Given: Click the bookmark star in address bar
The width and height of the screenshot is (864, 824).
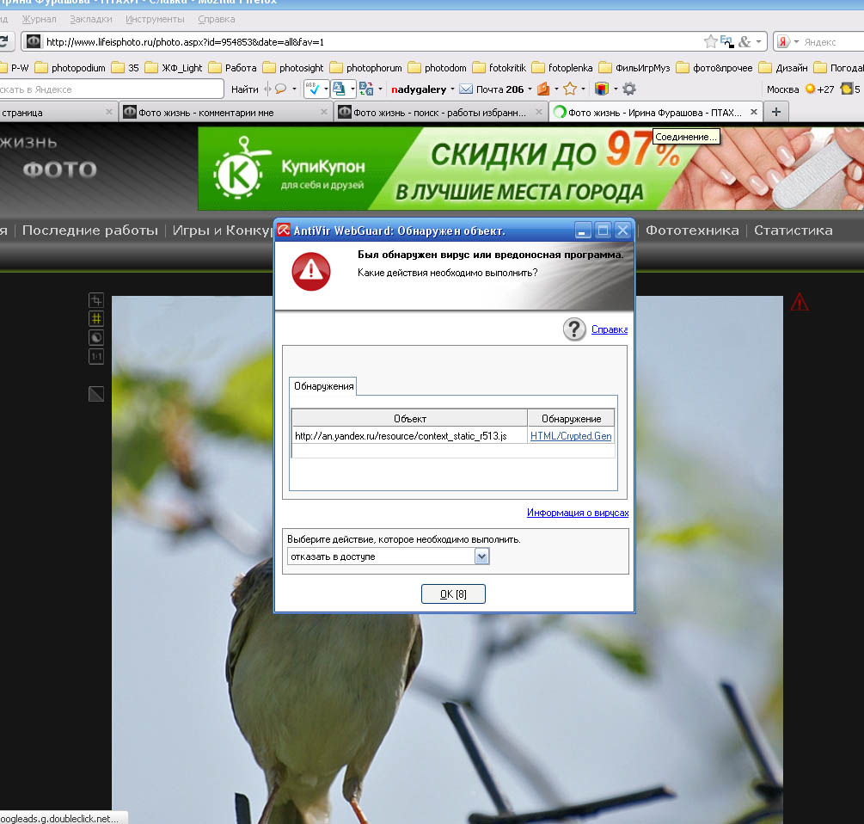Looking at the screenshot, I should 710,41.
